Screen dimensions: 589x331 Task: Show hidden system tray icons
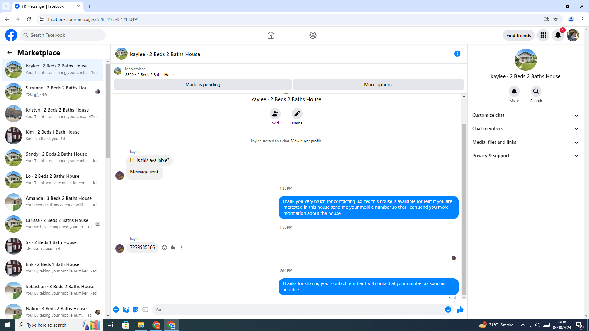pos(523,325)
